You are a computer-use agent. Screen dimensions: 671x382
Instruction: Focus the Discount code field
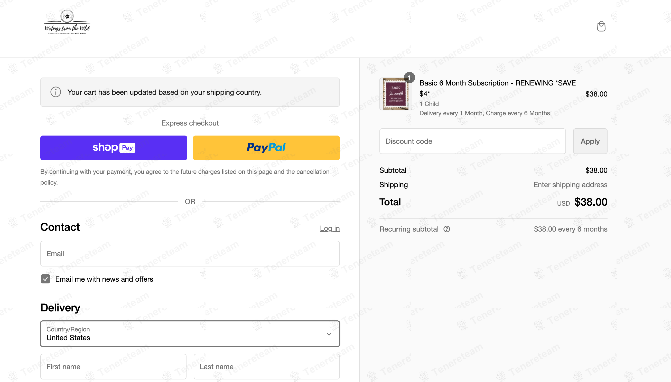pos(472,141)
